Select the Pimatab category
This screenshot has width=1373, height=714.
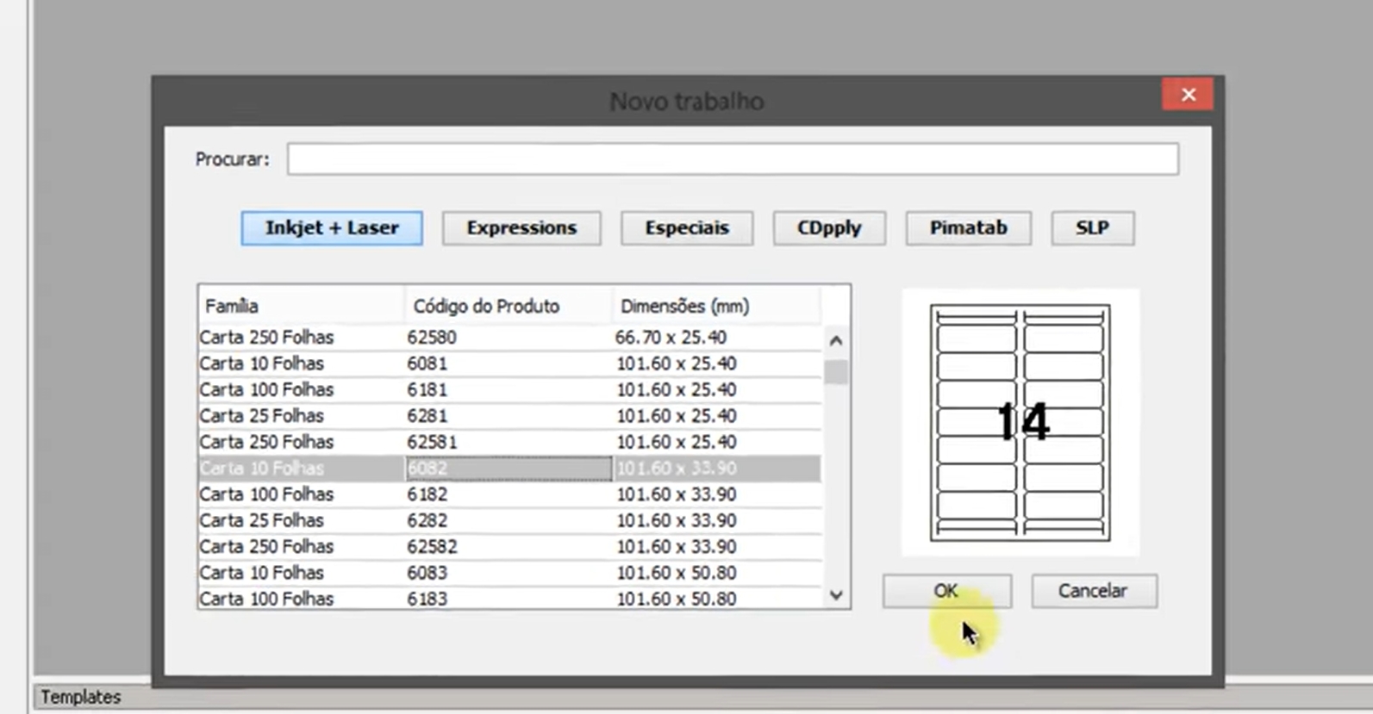tap(968, 228)
